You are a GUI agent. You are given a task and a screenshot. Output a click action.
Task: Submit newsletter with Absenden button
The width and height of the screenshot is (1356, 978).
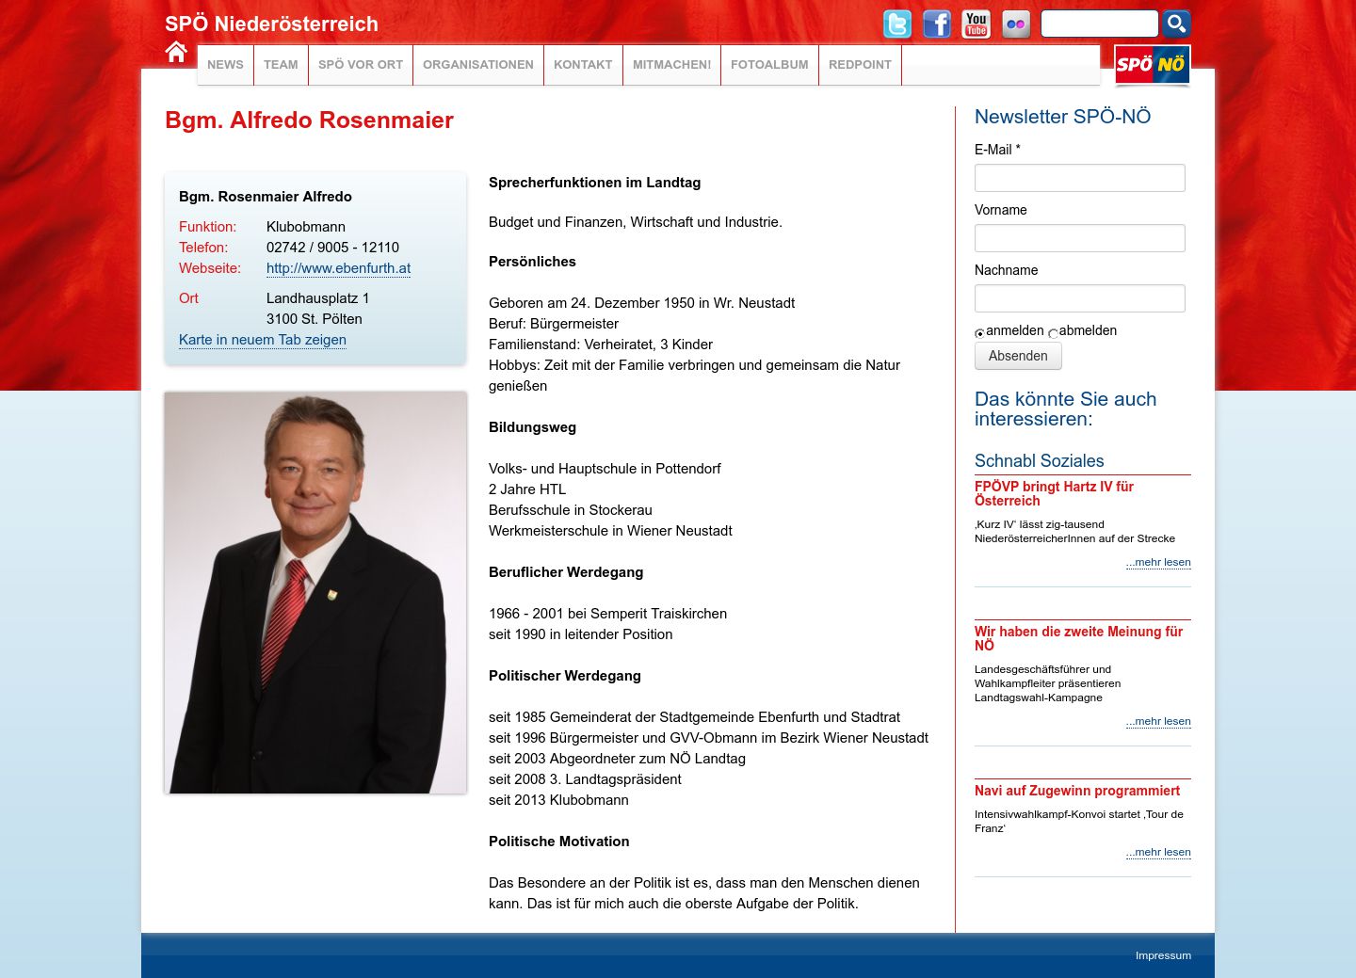tap(1018, 356)
